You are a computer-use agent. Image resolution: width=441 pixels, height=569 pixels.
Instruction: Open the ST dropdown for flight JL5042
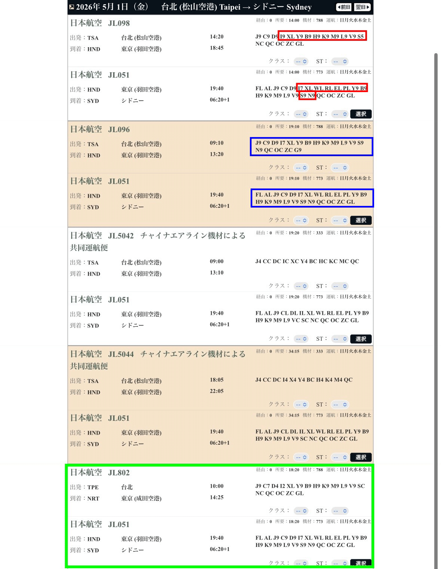[x=340, y=286]
